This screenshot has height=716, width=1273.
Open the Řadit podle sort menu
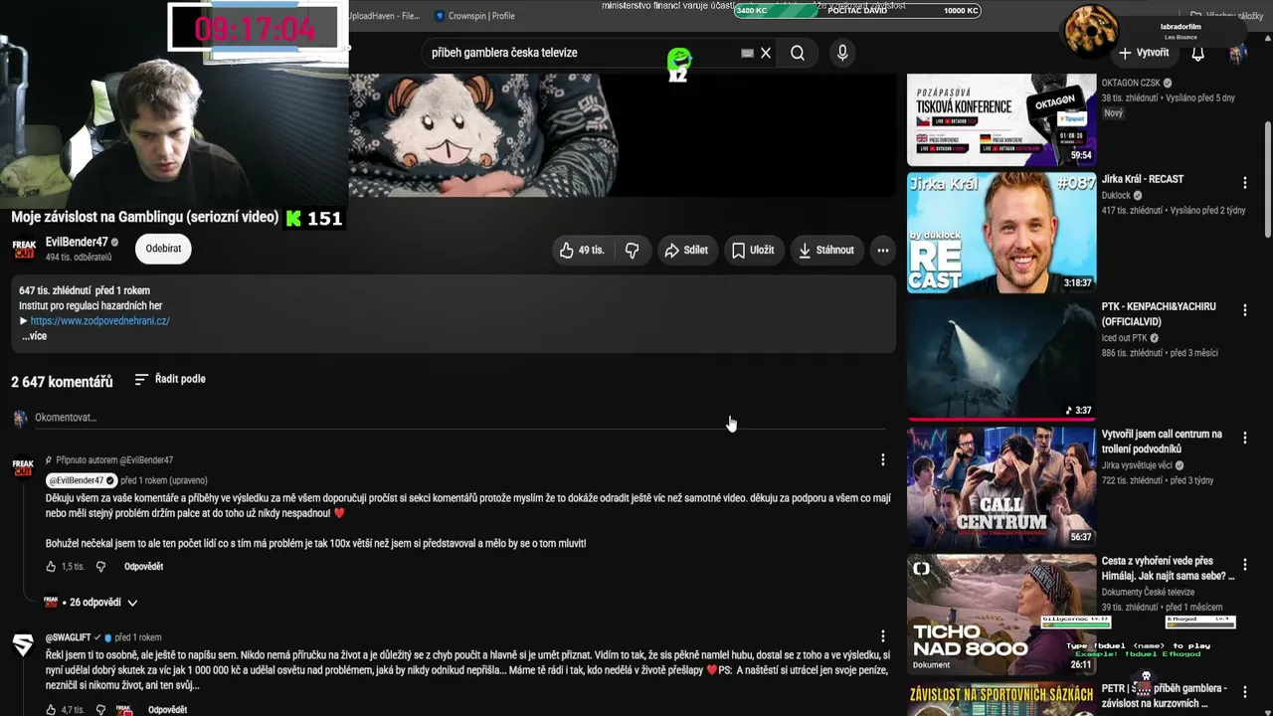click(x=170, y=379)
